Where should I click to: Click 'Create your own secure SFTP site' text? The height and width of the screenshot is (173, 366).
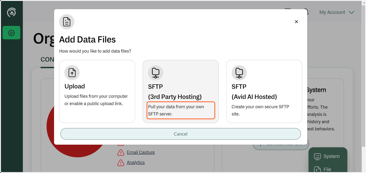click(x=260, y=110)
